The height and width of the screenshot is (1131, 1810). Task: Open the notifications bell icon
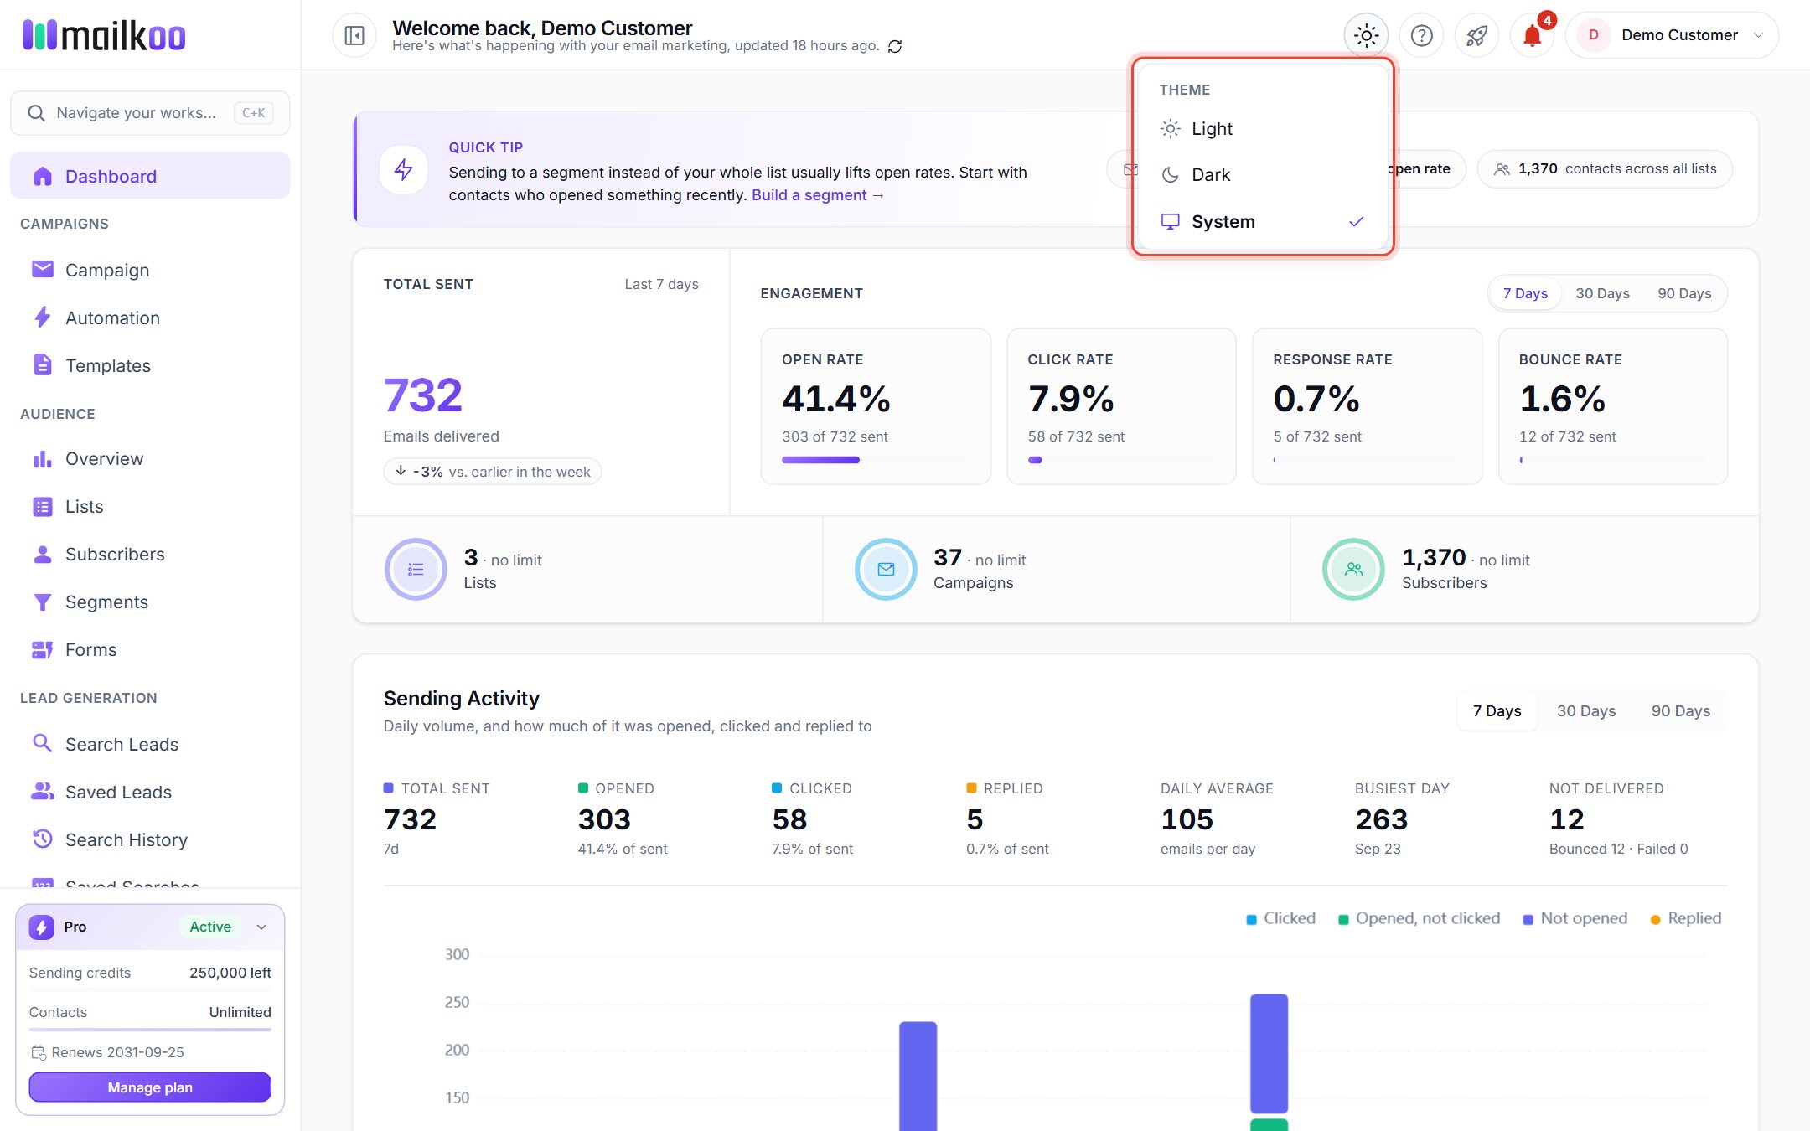(1532, 35)
